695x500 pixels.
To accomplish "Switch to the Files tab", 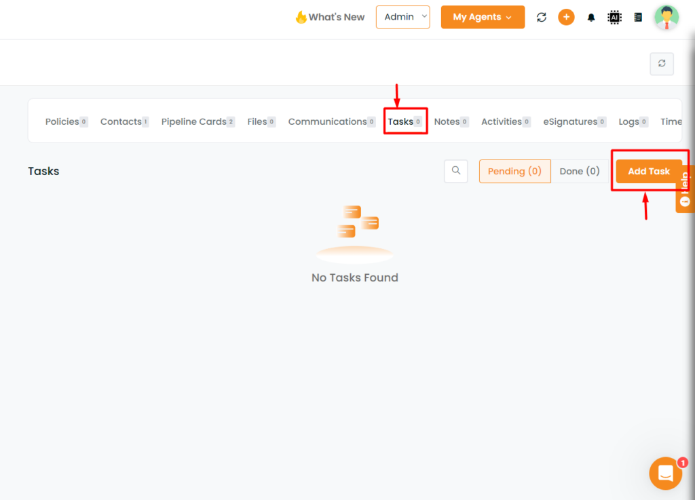I will pos(261,122).
